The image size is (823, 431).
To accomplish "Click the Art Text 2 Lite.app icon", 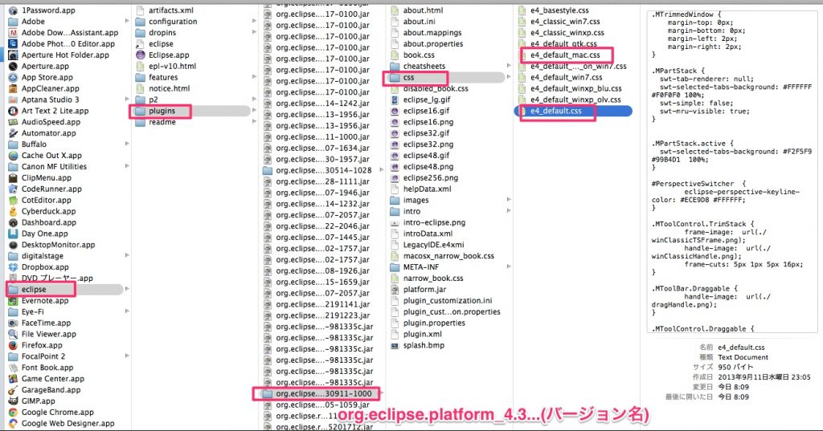I will coord(13,111).
